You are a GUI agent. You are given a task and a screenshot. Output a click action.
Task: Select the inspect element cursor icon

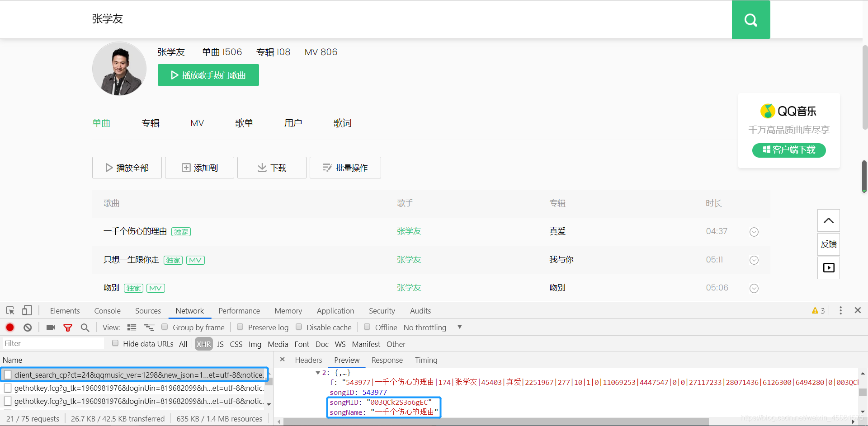(10, 310)
